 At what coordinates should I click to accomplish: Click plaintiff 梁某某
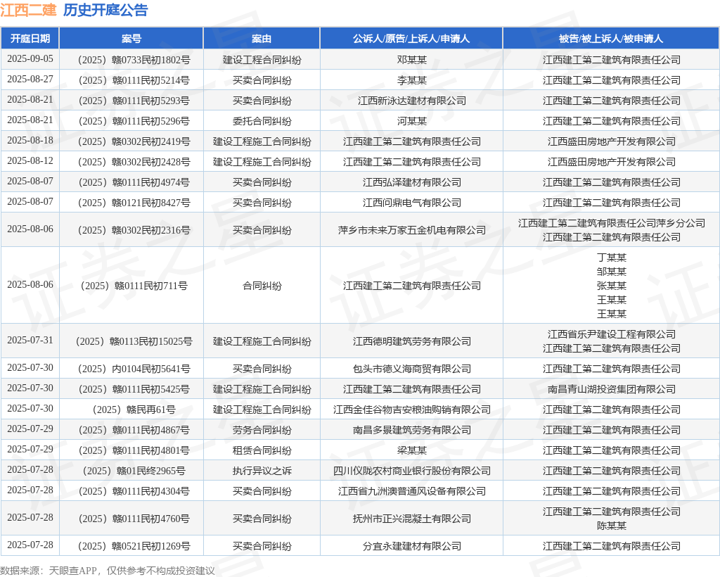[x=412, y=450]
